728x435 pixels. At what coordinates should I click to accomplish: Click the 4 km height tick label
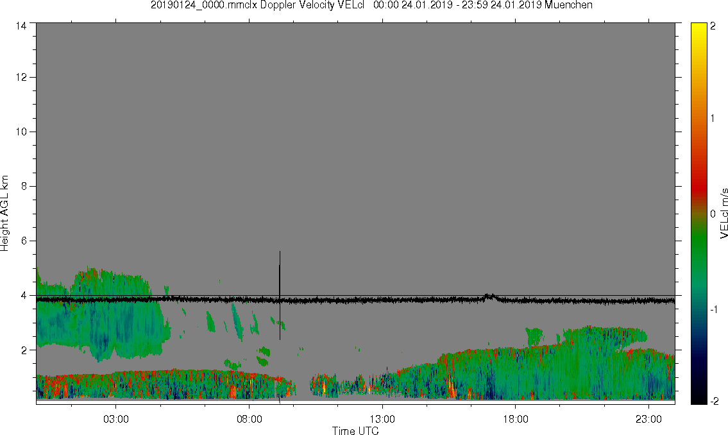(x=24, y=295)
